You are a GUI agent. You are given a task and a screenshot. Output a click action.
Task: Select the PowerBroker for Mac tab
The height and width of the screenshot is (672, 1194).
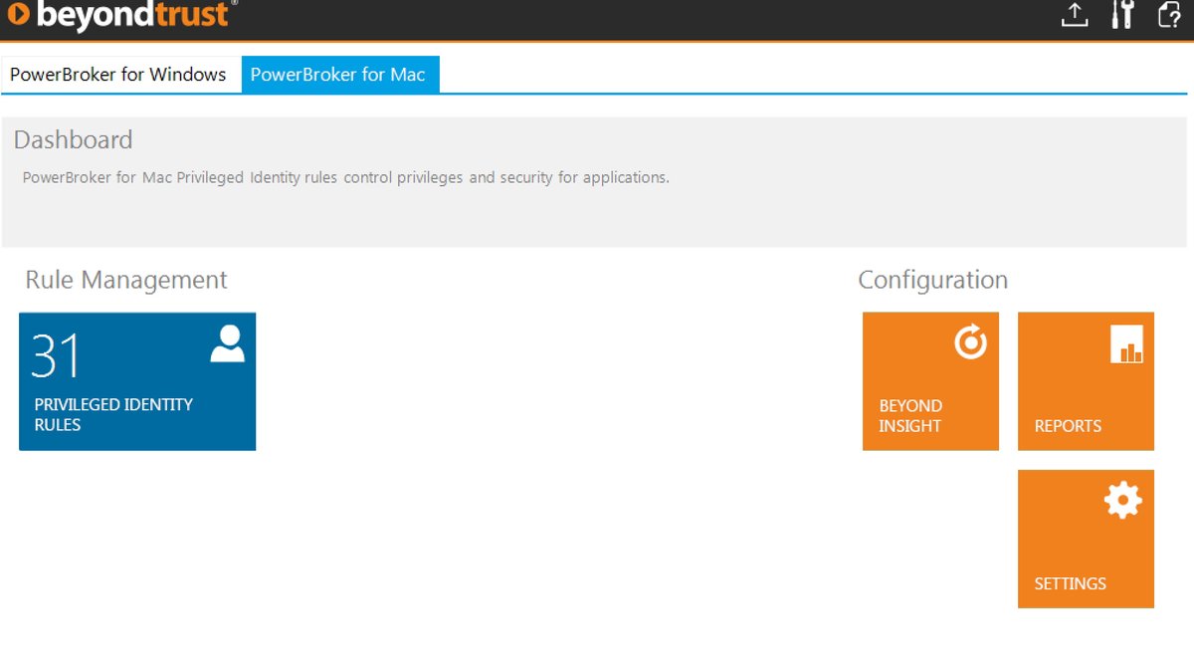click(x=341, y=74)
